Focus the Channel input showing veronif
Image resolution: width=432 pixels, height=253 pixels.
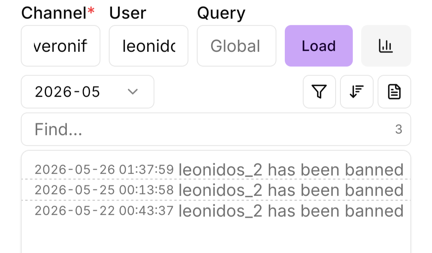(x=61, y=45)
